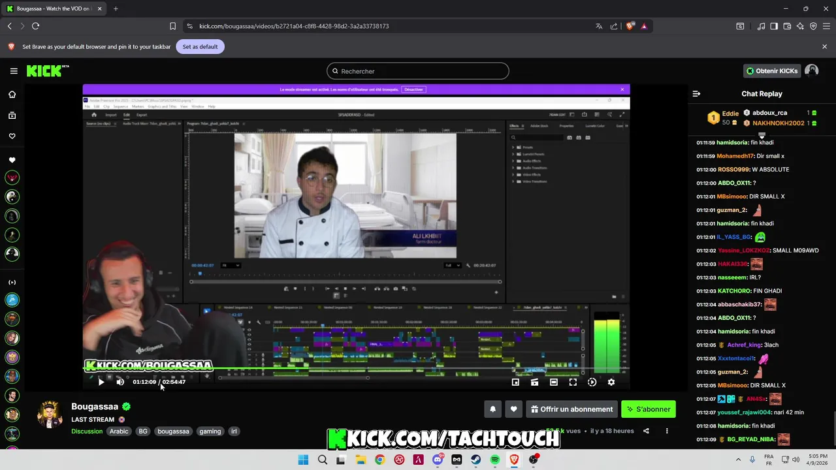This screenshot has width=836, height=470.
Task: Click username IL_YASS_BG in chat
Action: click(733, 237)
